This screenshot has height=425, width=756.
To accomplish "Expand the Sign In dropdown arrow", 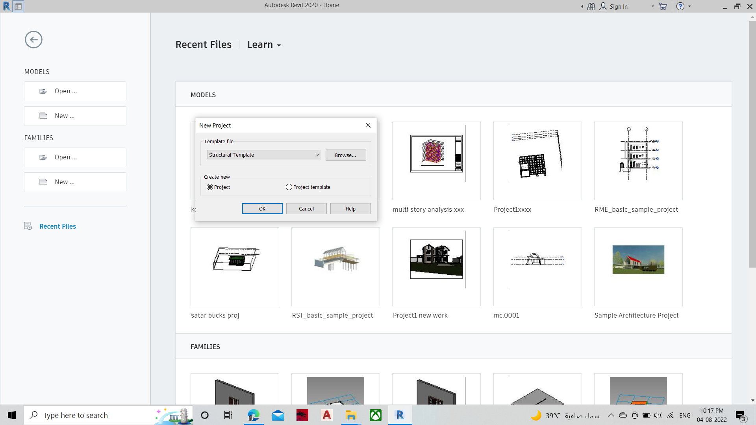I will click(x=653, y=6).
